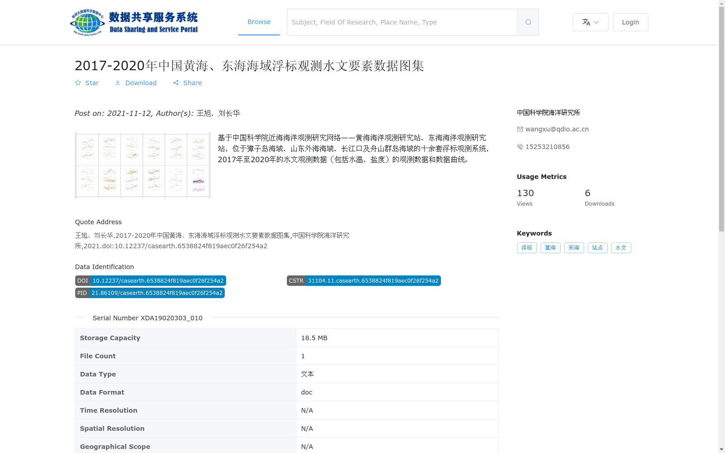Click the Download link
This screenshot has width=725, height=453.
[x=135, y=83]
